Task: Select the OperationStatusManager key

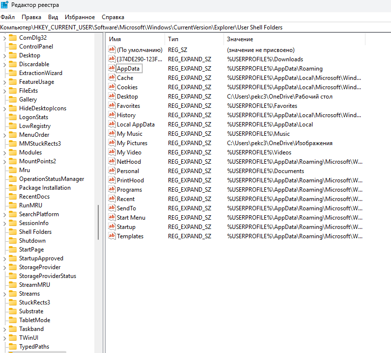Action: click(x=52, y=179)
